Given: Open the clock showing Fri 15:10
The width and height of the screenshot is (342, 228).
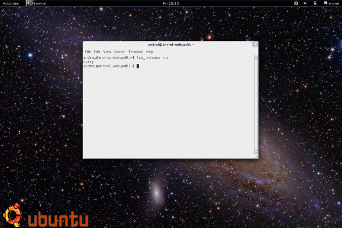Looking at the screenshot, I should point(171,3).
